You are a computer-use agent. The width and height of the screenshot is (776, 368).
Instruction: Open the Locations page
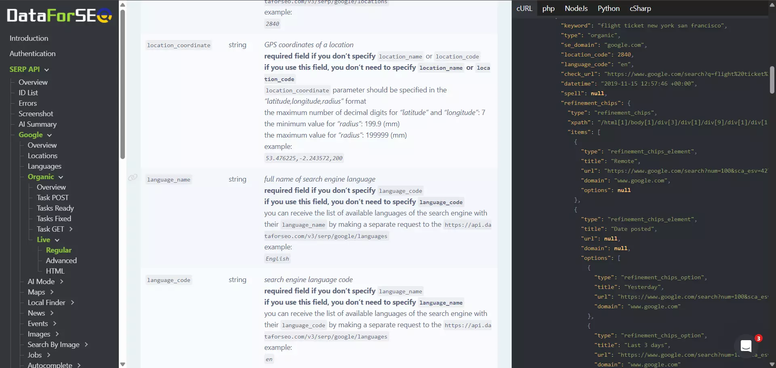click(x=43, y=155)
